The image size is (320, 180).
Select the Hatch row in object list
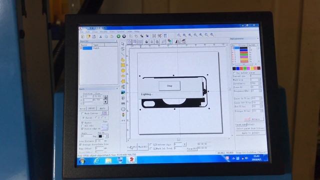click(x=98, y=48)
